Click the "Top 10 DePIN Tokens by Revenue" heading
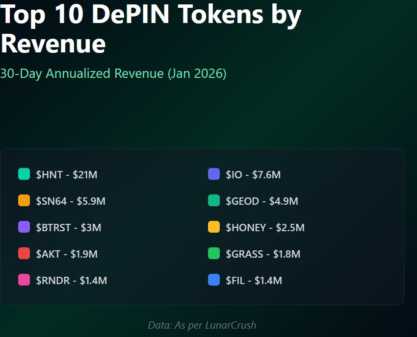The width and height of the screenshot is (417, 337). click(151, 29)
